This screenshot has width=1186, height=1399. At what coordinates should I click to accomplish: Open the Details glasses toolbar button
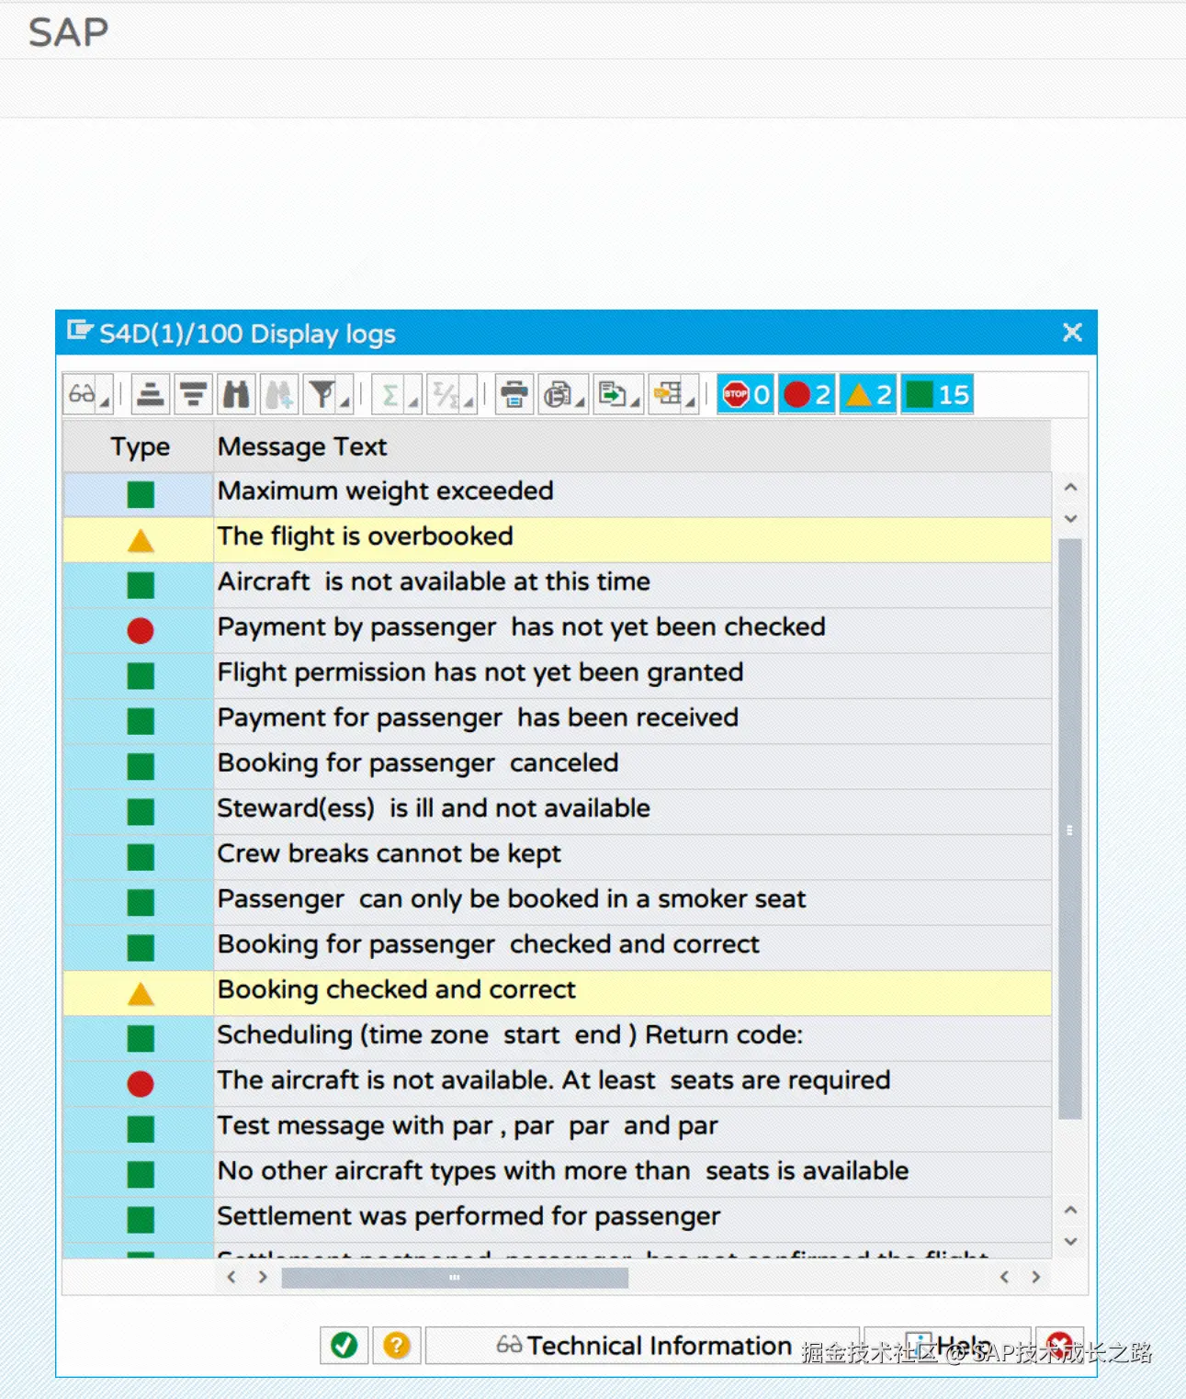coord(87,395)
